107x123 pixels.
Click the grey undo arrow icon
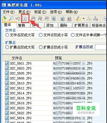(18, 19)
